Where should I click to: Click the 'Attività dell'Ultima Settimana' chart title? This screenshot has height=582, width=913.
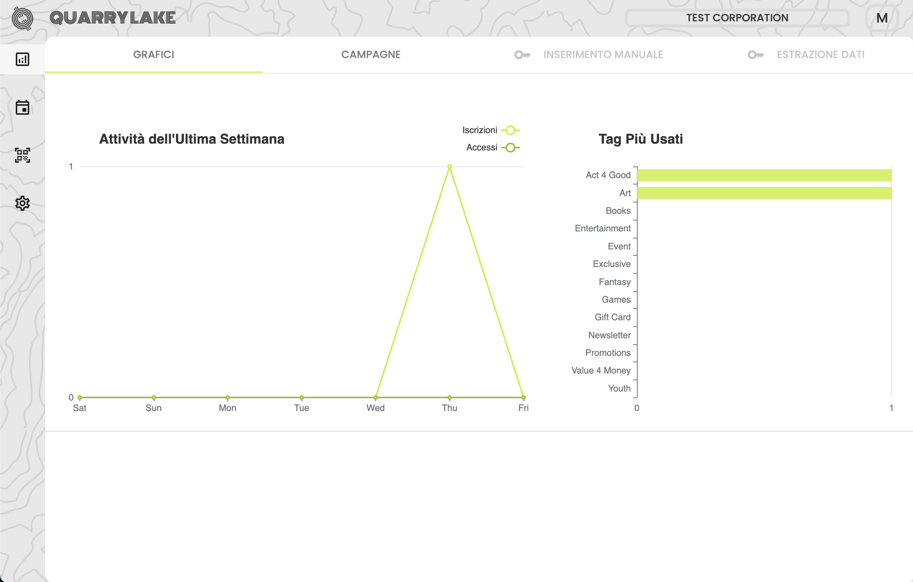192,139
